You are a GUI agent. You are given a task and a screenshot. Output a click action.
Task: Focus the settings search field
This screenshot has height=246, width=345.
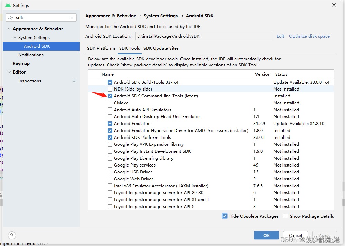(41, 18)
